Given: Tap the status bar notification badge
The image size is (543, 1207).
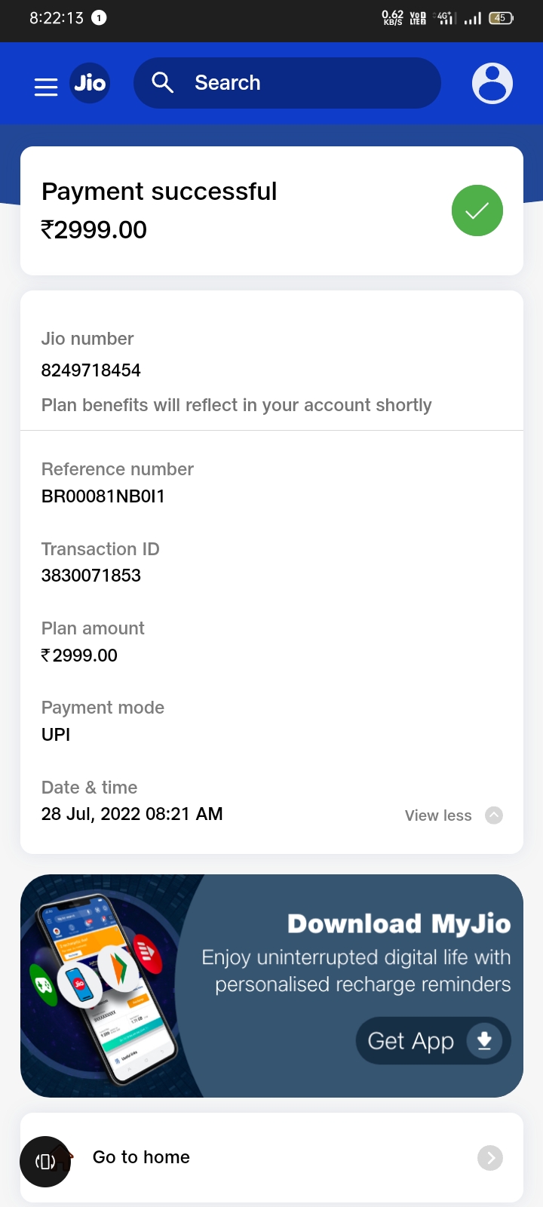Looking at the screenshot, I should tap(99, 18).
